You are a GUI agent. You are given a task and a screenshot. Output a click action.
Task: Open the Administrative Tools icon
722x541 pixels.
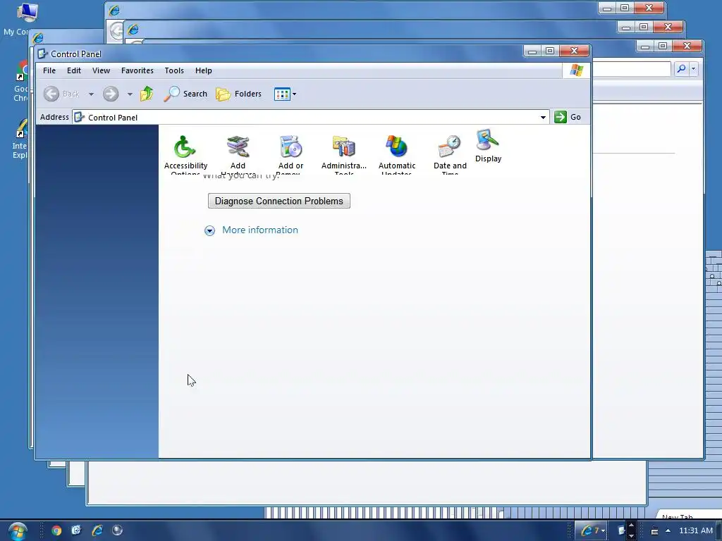pos(344,154)
